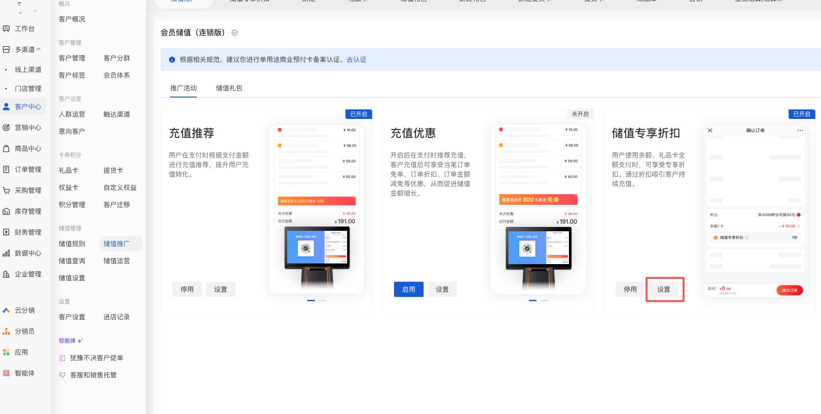Click the 云分销 cloud icon
Screen dimensions: 821x414
6,310
